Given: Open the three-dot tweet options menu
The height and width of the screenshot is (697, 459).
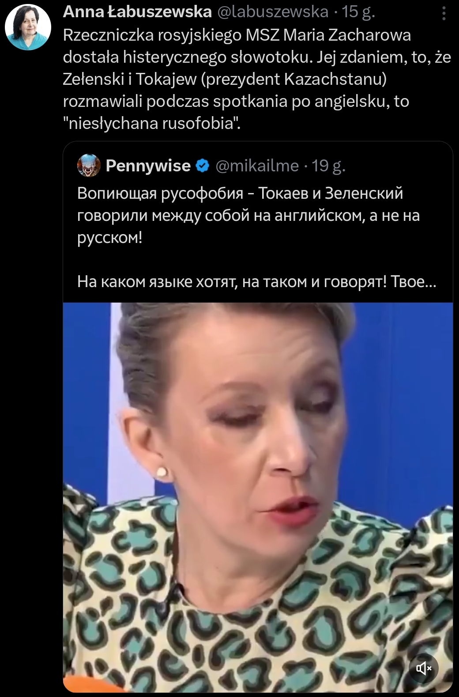Looking at the screenshot, I should tap(444, 13).
